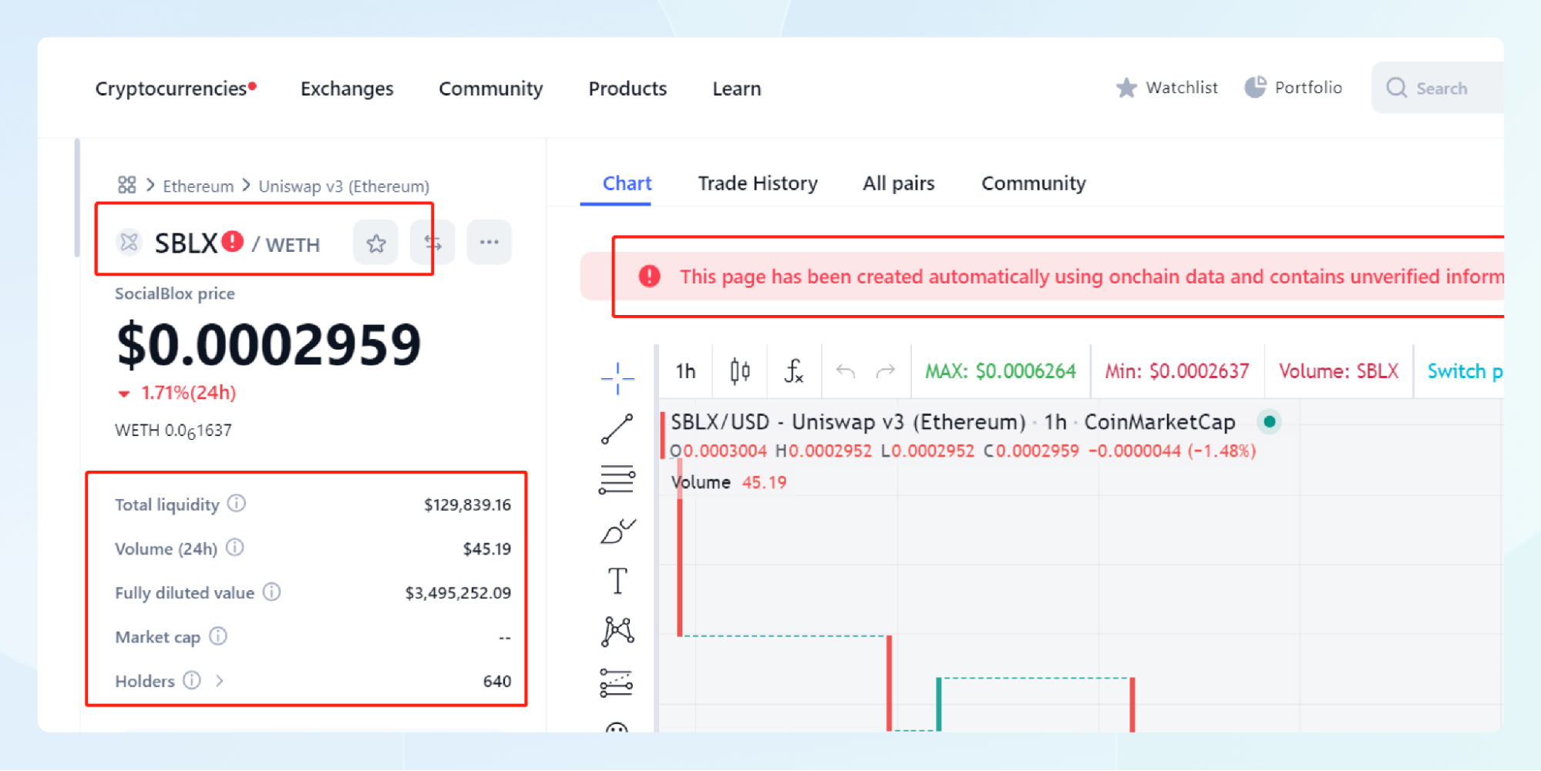Image resolution: width=1541 pixels, height=771 pixels.
Task: Click the SBLX/USD chart legend title
Action: [x=953, y=422]
